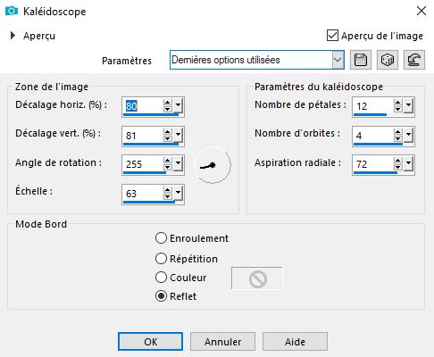The height and width of the screenshot is (357, 434).
Task: Increase Échelle value with up spinner arrow
Action: coord(168,190)
